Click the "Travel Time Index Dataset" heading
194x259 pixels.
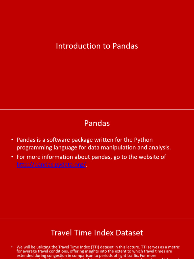click(x=97, y=233)
